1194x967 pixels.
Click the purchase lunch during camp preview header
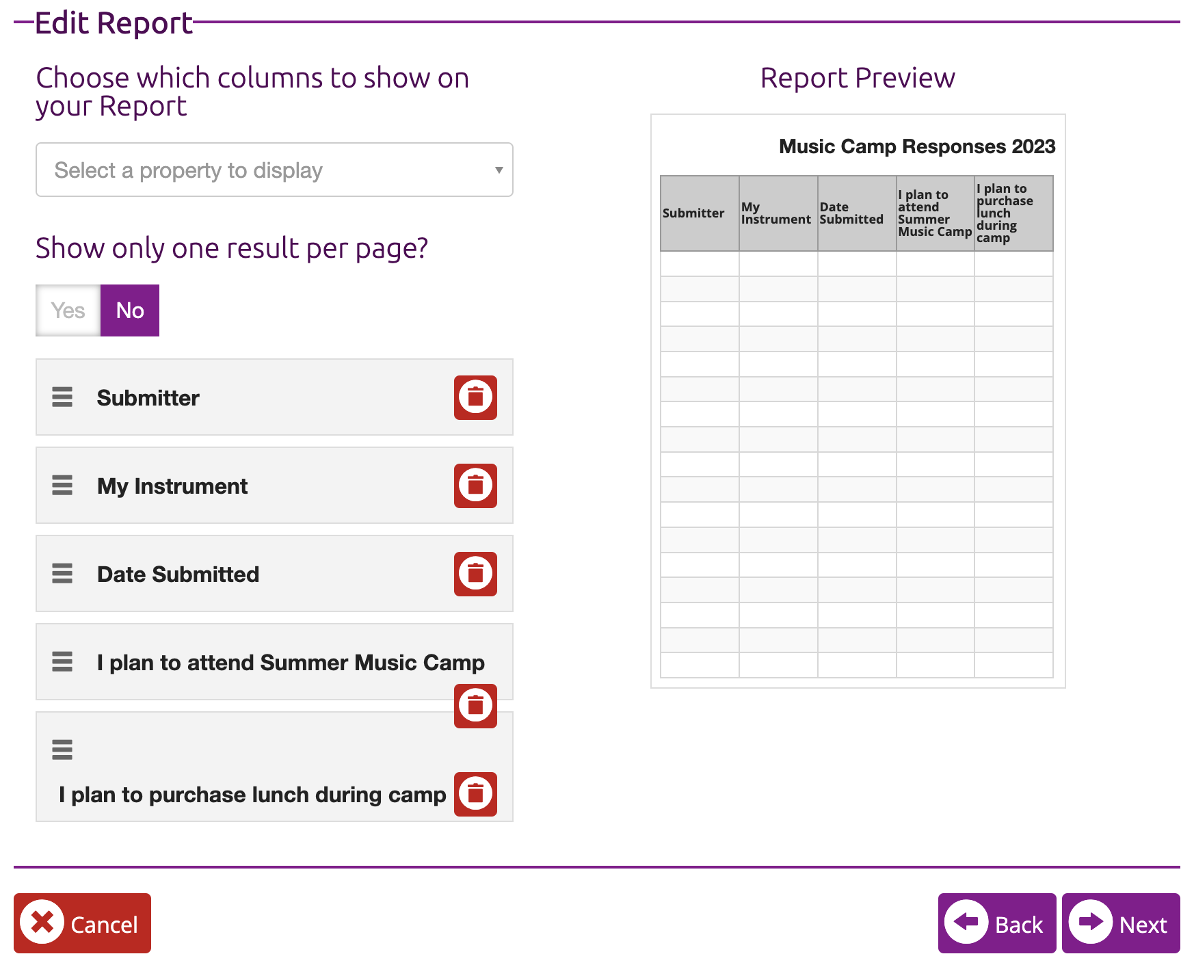pyautogui.click(x=1013, y=213)
